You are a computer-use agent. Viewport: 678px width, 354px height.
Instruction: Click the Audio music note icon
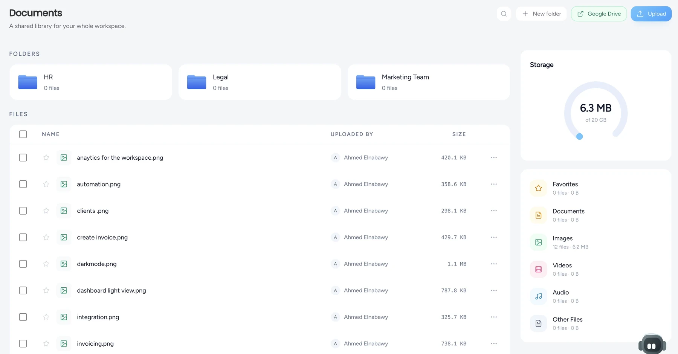539,296
